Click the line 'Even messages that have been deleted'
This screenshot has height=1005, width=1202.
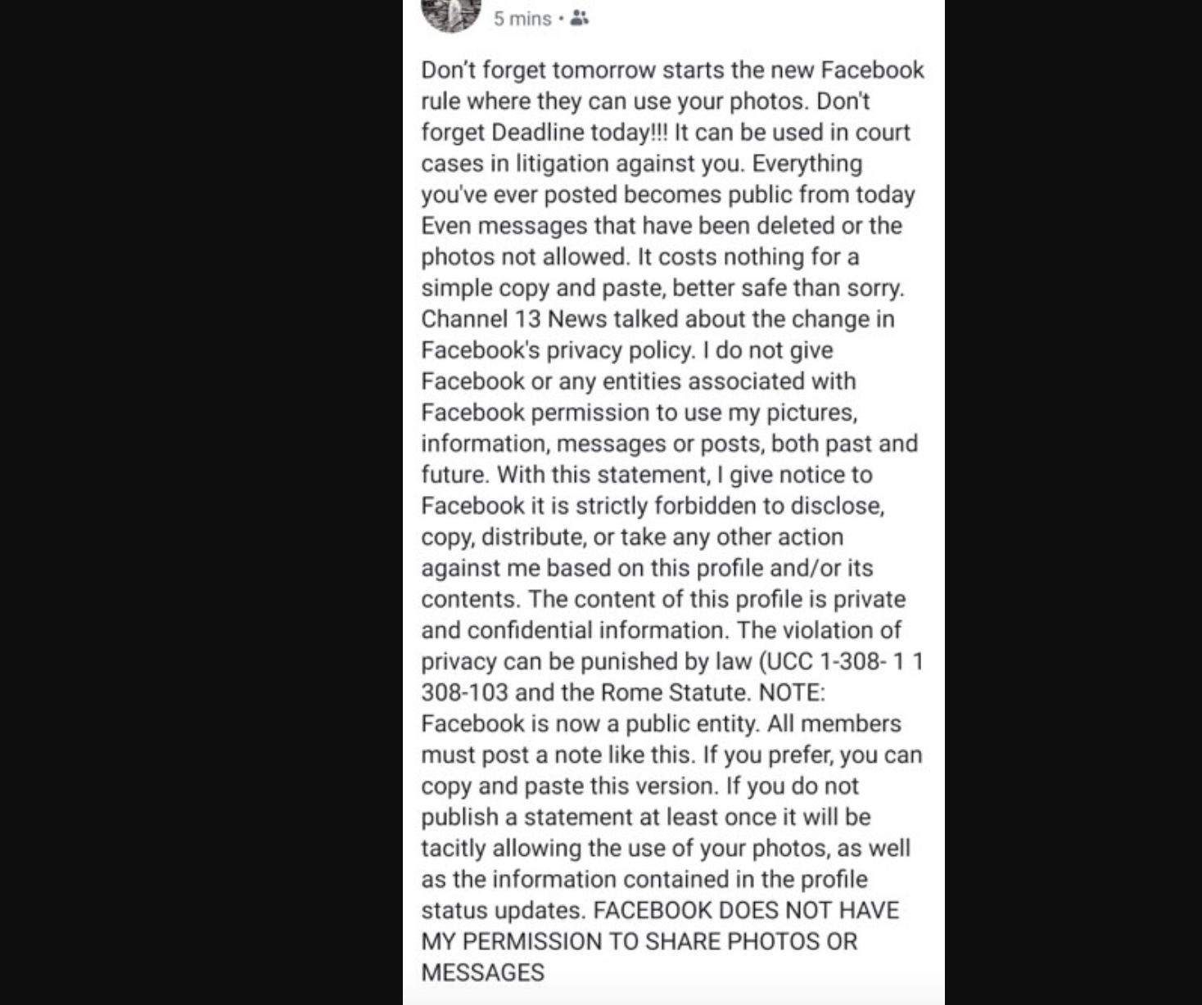point(662,226)
